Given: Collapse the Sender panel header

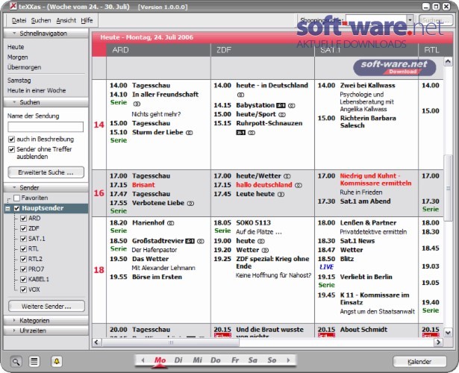Looking at the screenshot, I should pos(46,187).
